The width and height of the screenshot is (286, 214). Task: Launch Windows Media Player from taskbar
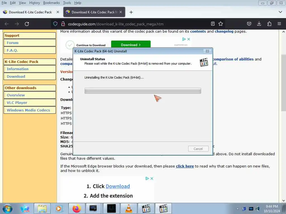(x=59, y=208)
